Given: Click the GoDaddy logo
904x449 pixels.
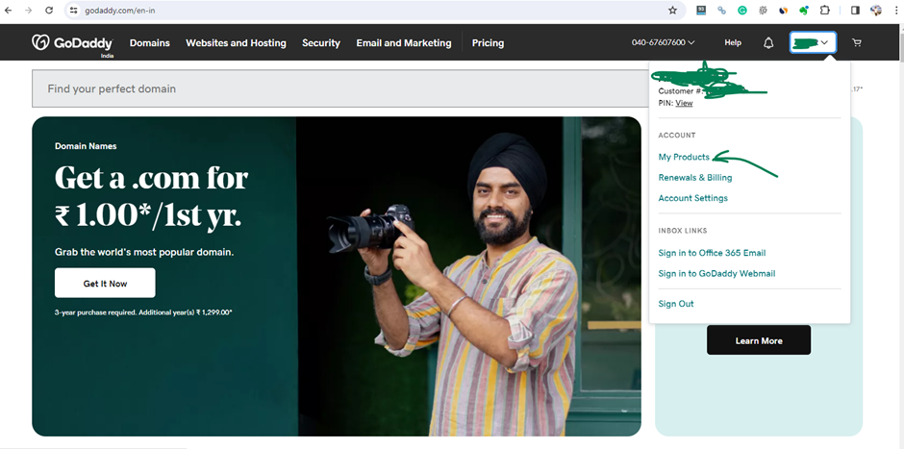Looking at the screenshot, I should pos(72,43).
